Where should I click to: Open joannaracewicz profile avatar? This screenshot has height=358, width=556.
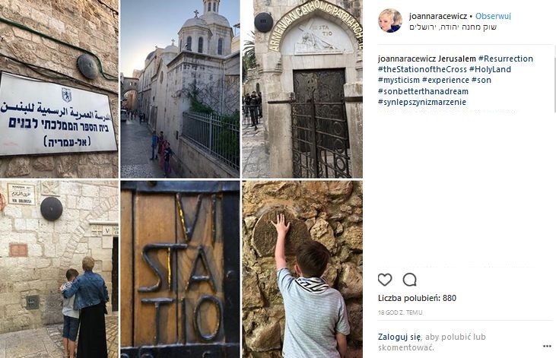pos(389,21)
